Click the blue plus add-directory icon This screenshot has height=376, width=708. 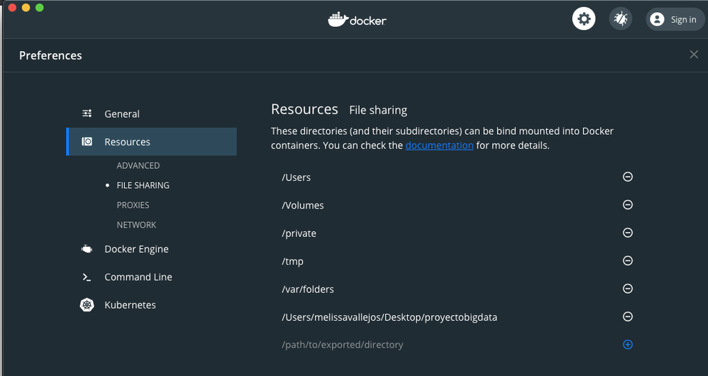click(x=628, y=344)
